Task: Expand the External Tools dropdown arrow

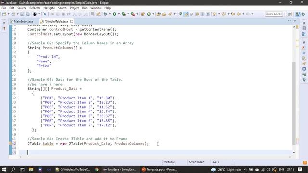Action: 137,14
